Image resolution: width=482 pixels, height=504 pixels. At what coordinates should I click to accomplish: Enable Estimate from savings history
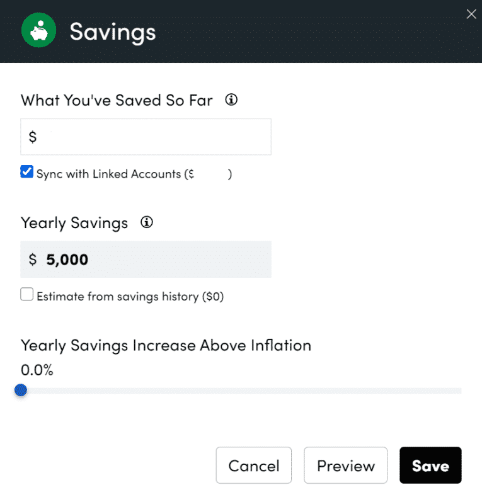pos(26,294)
